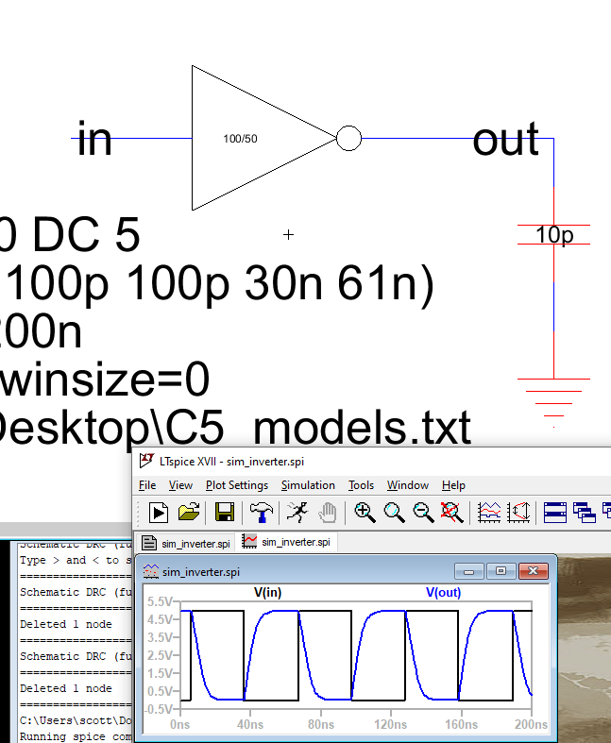Click the Zoom Out magnifier icon
The width and height of the screenshot is (611, 743).
[x=423, y=512]
